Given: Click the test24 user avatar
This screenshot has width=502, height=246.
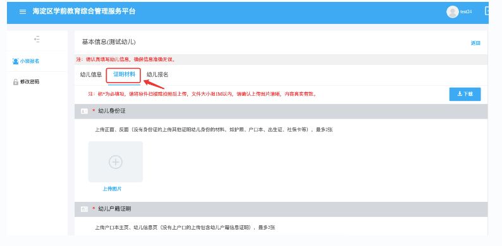Looking at the screenshot, I should click(453, 12).
